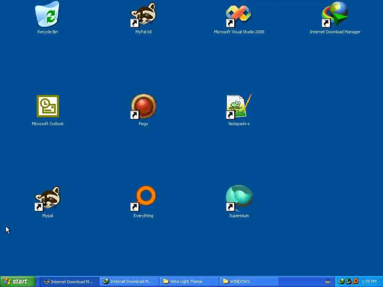
Task: Click Internet Download Manager tray icon
Action: click(x=342, y=281)
